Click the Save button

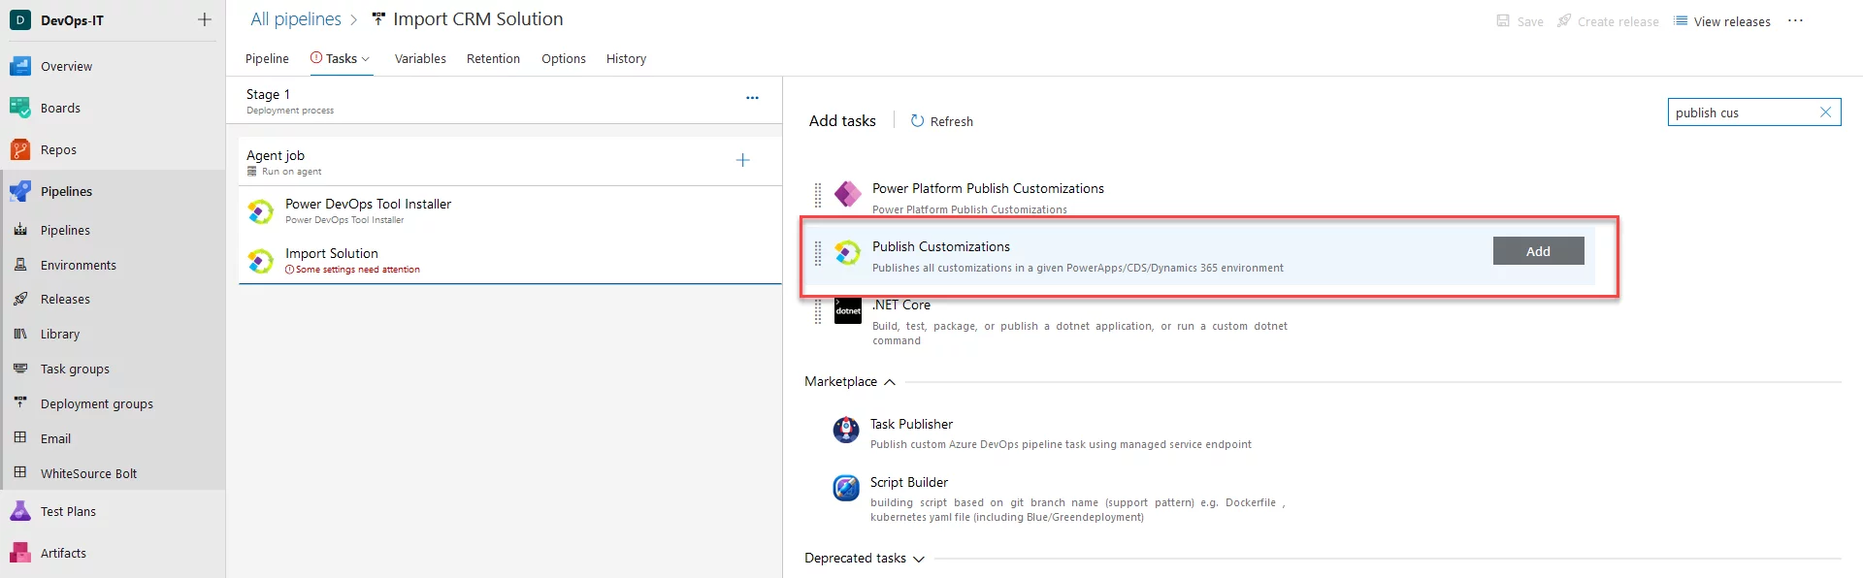pos(1520,21)
